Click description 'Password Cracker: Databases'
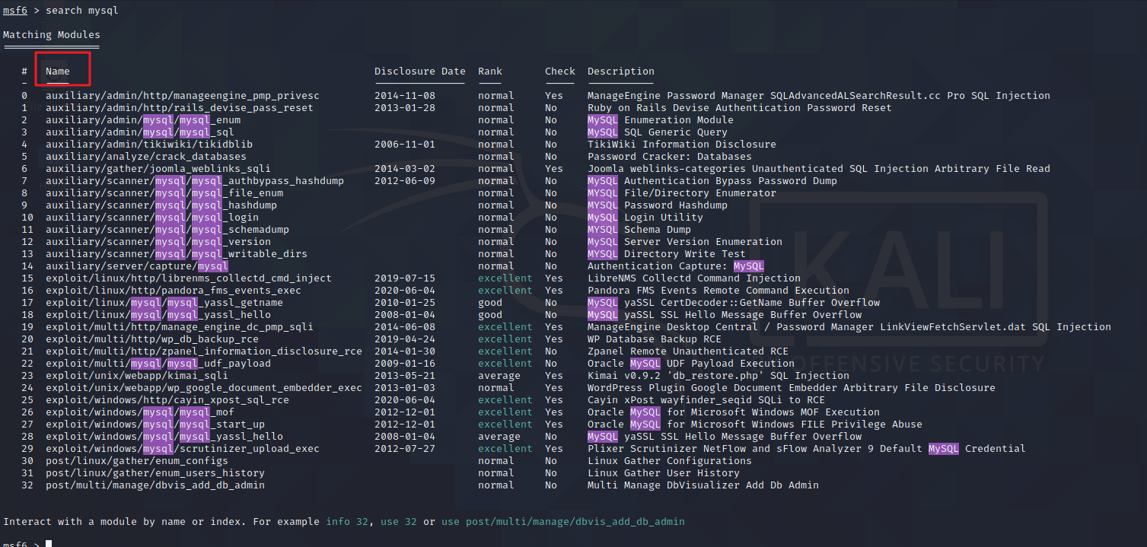 [670, 157]
